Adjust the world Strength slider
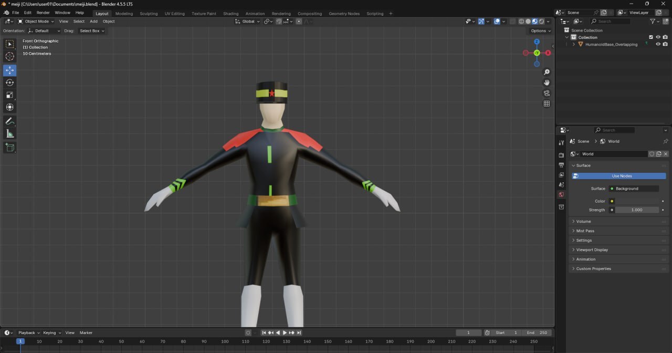This screenshot has width=672, height=353. (636, 210)
